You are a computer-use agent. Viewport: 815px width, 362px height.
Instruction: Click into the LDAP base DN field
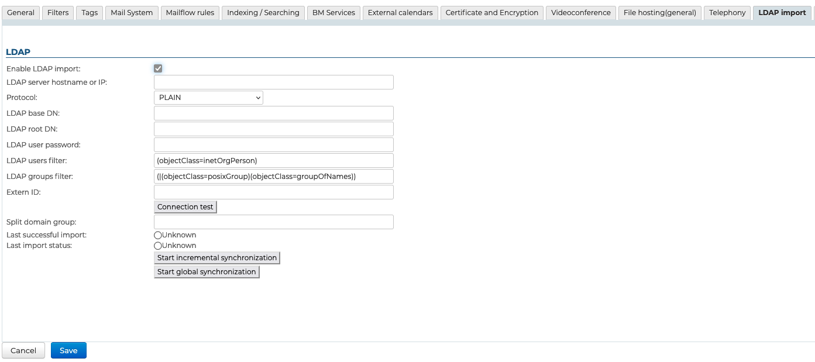273,113
